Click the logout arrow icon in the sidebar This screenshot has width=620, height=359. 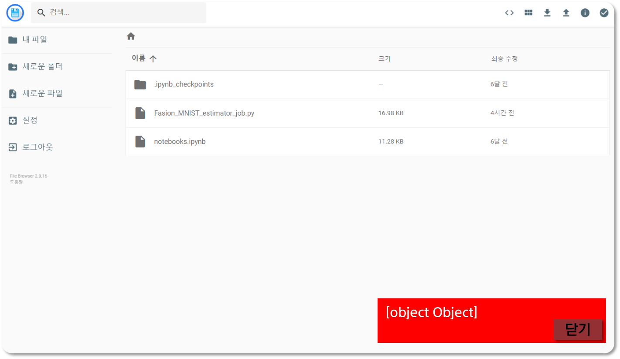tap(13, 147)
